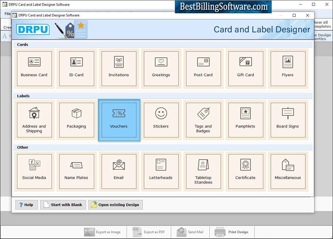Choose the Pamphlets tile

pyautogui.click(x=246, y=120)
